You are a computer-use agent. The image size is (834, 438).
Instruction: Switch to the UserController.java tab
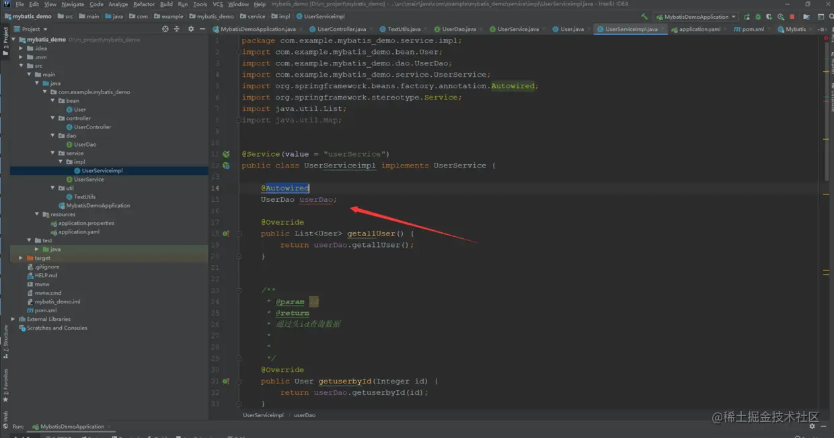tap(342, 29)
